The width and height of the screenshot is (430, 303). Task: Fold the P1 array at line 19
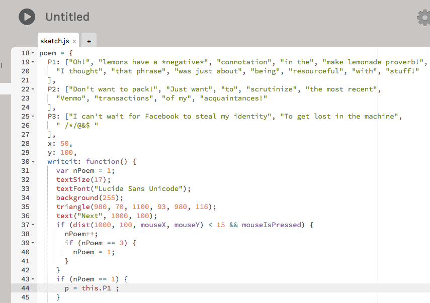point(33,62)
